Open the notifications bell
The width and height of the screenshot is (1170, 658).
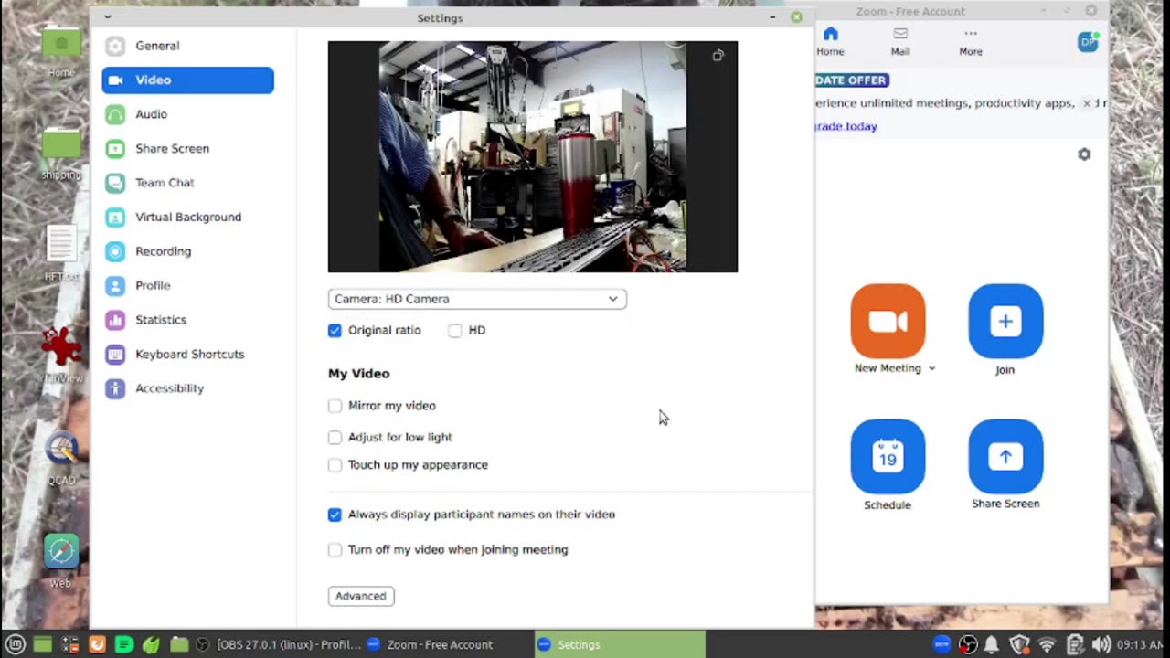coord(992,644)
